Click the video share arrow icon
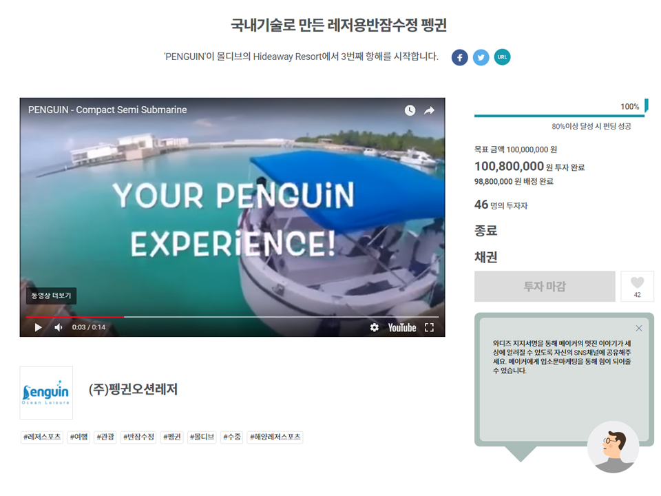Image resolution: width=661 pixels, height=496 pixels. pyautogui.click(x=429, y=110)
